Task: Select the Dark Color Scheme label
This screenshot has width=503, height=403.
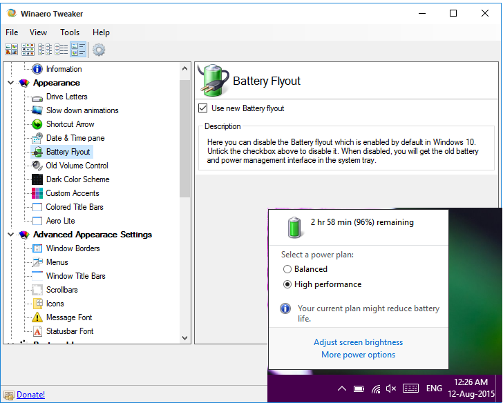Action: point(77,179)
